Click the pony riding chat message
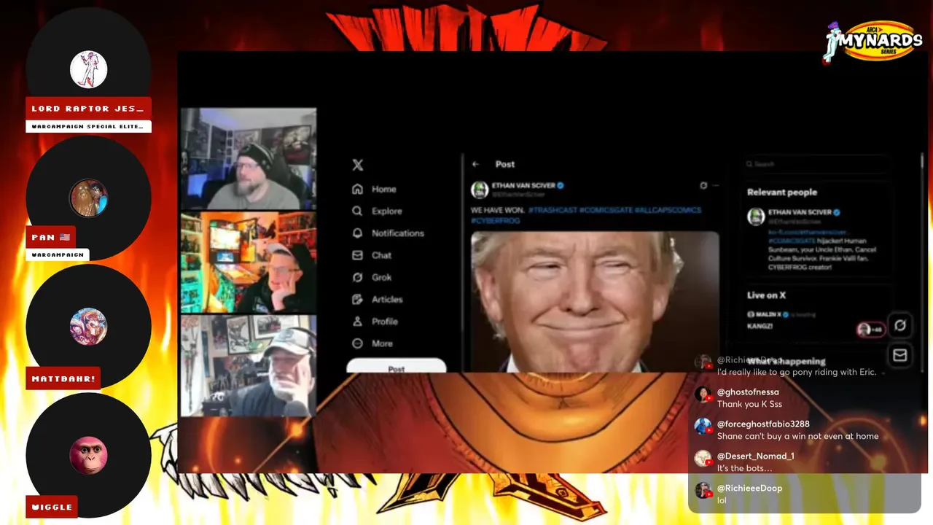This screenshot has width=933, height=525. pyautogui.click(x=797, y=372)
